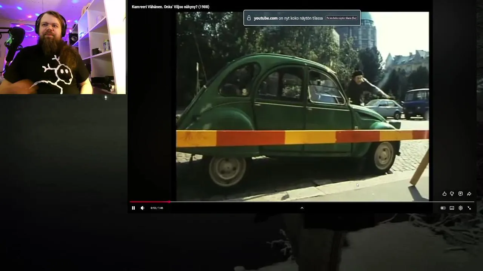Like the video with thumbs up
The width and height of the screenshot is (483, 271).
pos(445,194)
